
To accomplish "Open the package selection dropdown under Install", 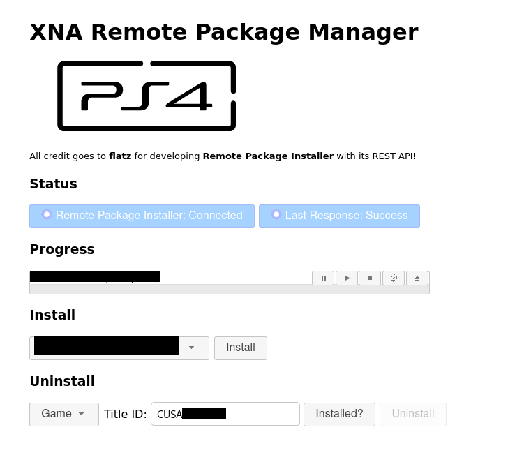I will point(119,348).
